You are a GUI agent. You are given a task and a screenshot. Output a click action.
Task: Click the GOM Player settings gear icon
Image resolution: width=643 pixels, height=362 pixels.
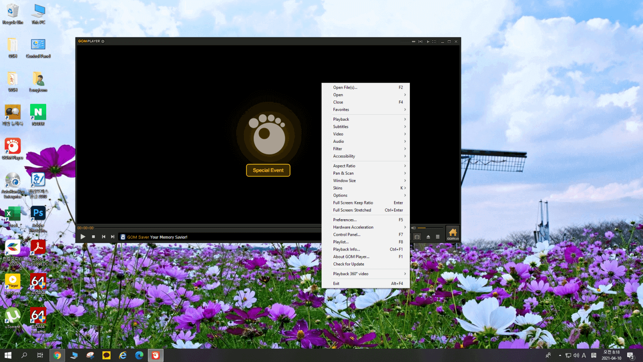(103, 41)
